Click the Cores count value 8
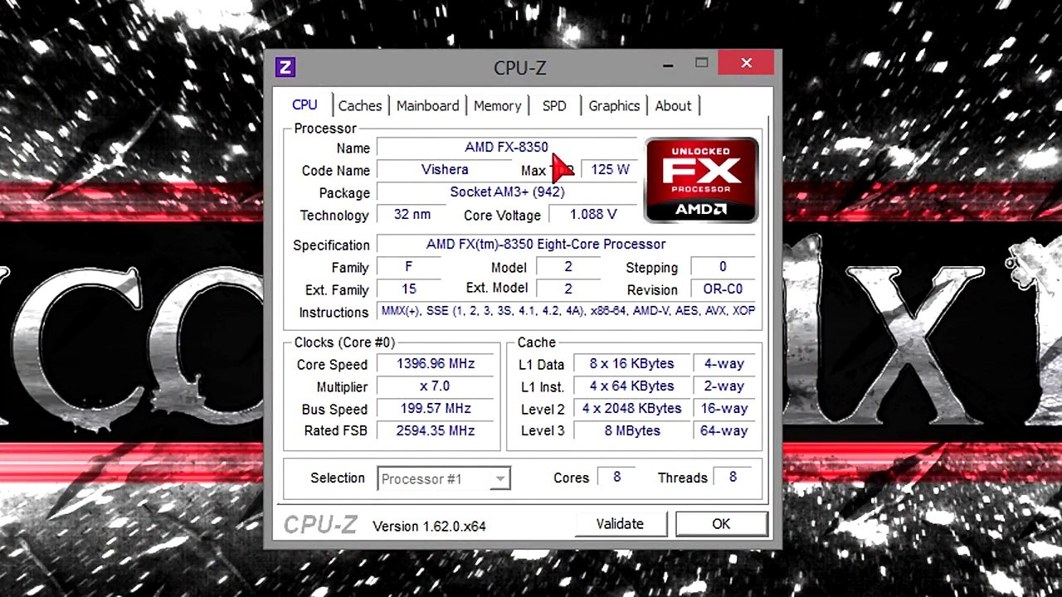This screenshot has width=1062, height=597. [616, 478]
